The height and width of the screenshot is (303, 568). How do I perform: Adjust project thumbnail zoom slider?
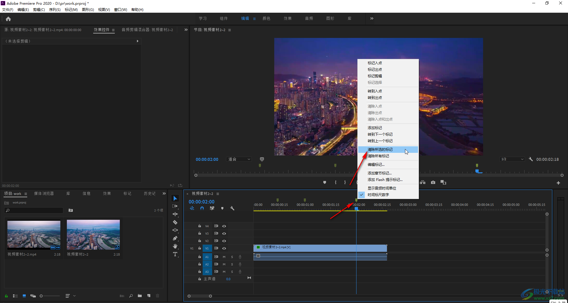click(41, 296)
